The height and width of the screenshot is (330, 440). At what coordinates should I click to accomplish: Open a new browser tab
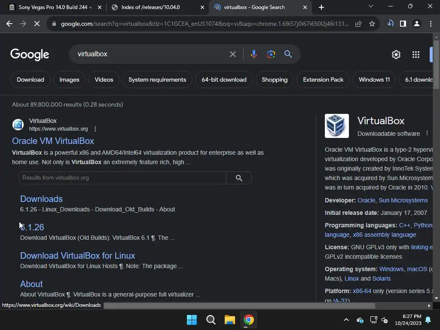pos(321,7)
